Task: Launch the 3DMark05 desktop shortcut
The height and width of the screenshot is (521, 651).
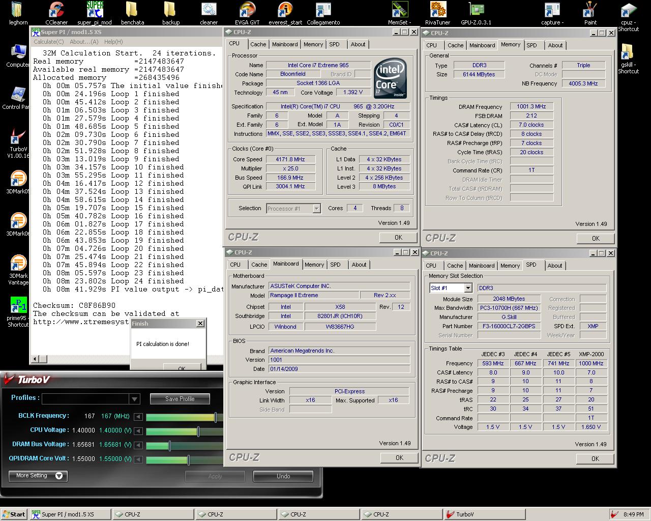Action: pyautogui.click(x=18, y=183)
